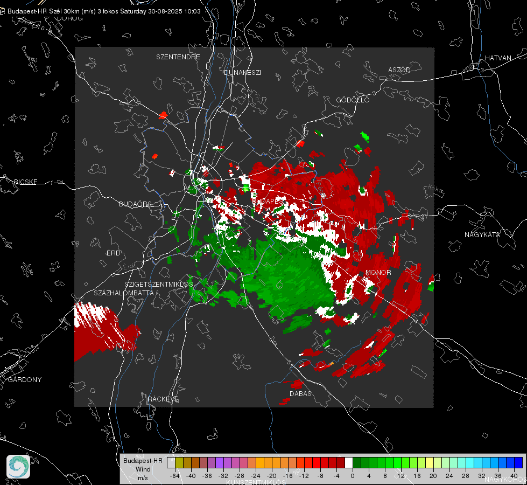Click the GARDONY map label

(x=25, y=380)
